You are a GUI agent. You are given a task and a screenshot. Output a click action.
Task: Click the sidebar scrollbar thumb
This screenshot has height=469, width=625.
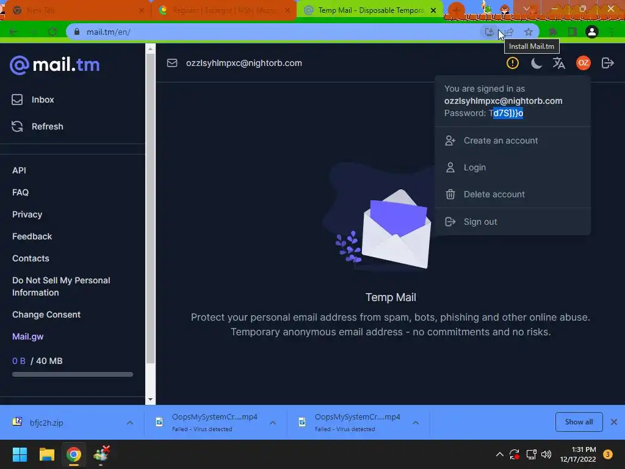[x=150, y=208]
